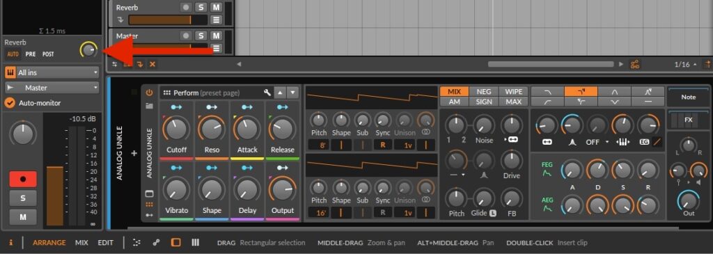Open the Reverb track menu icon
The image size is (713, 254).
[216, 20]
